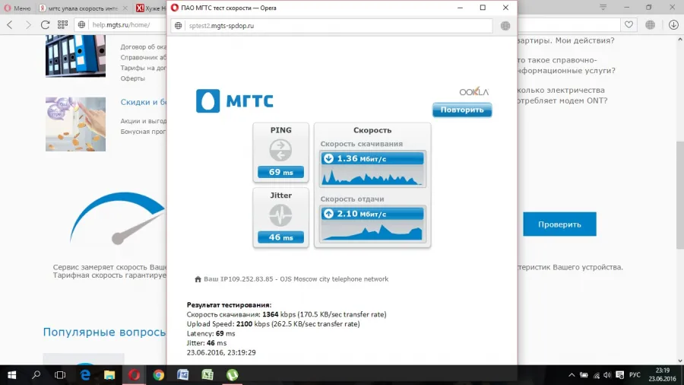
Task: Click Opera icon in taskbar
Action: [x=134, y=375]
